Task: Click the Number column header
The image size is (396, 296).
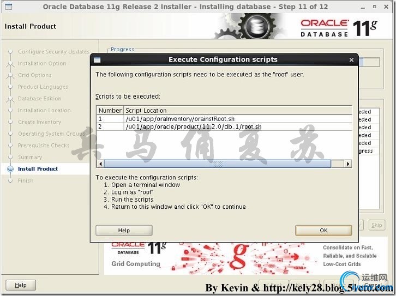Action: [x=110, y=111]
